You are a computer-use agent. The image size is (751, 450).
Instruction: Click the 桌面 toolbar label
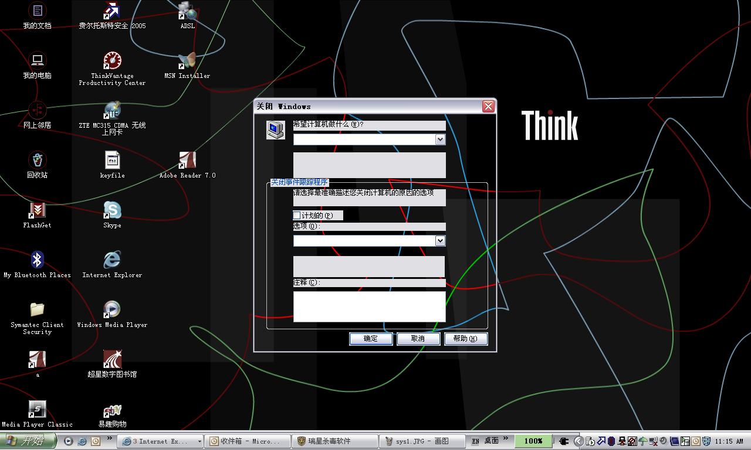click(x=492, y=441)
